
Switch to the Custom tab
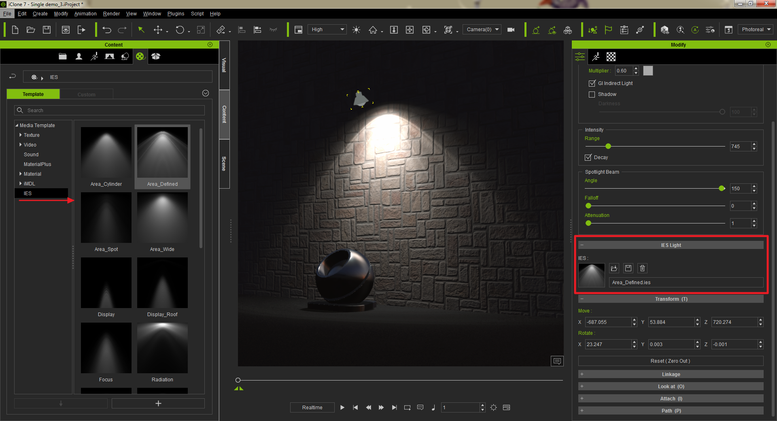point(87,94)
